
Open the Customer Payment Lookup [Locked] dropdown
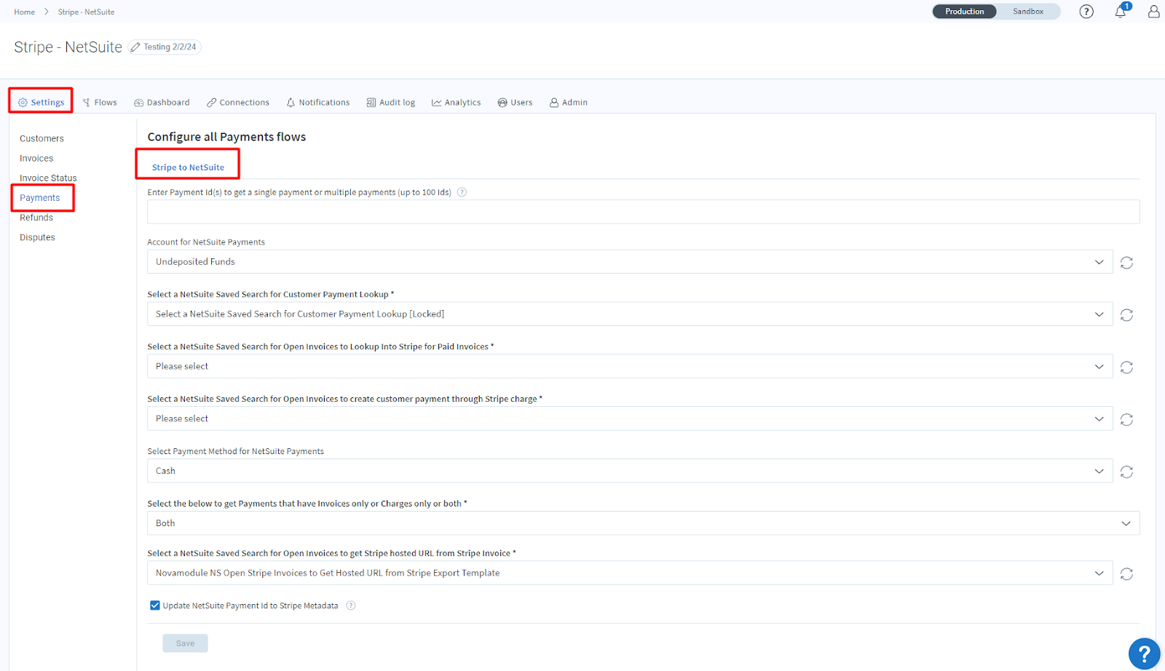point(630,314)
